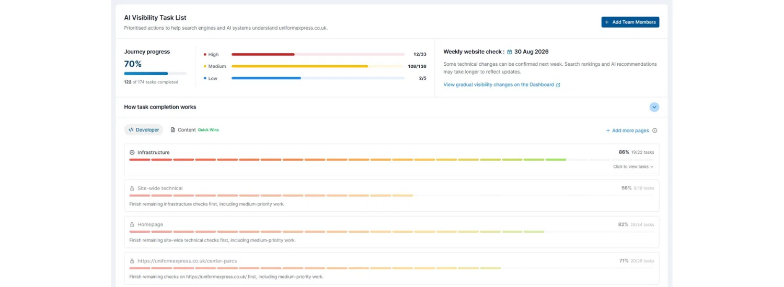Click the Weekly website check label
This screenshot has height=287, width=784.
click(x=474, y=52)
